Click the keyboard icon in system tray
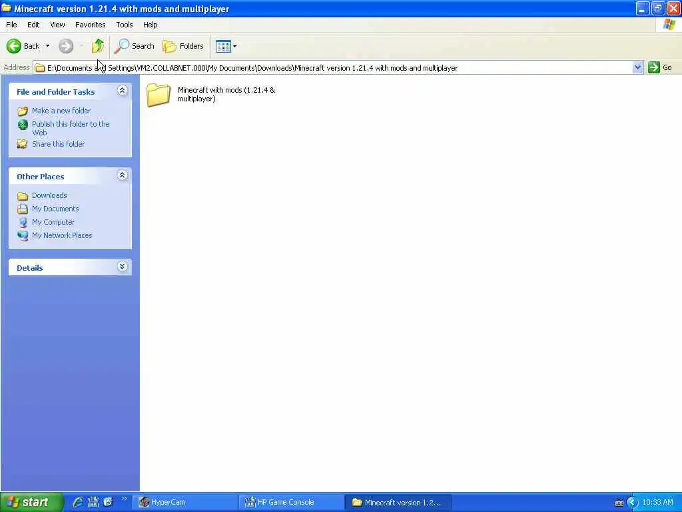Viewport: 682px width, 512px height. pos(619,503)
